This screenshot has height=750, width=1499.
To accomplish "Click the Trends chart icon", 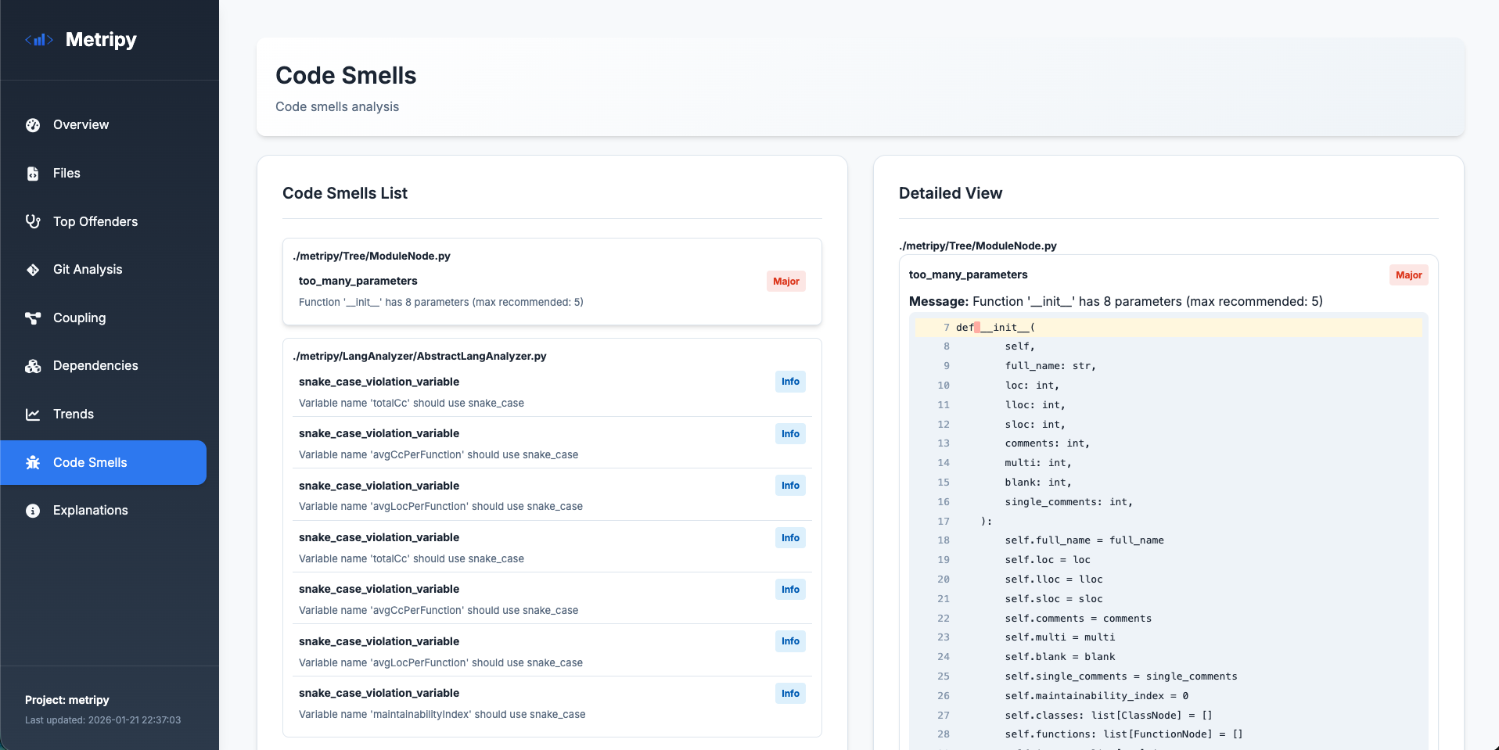I will [32, 414].
